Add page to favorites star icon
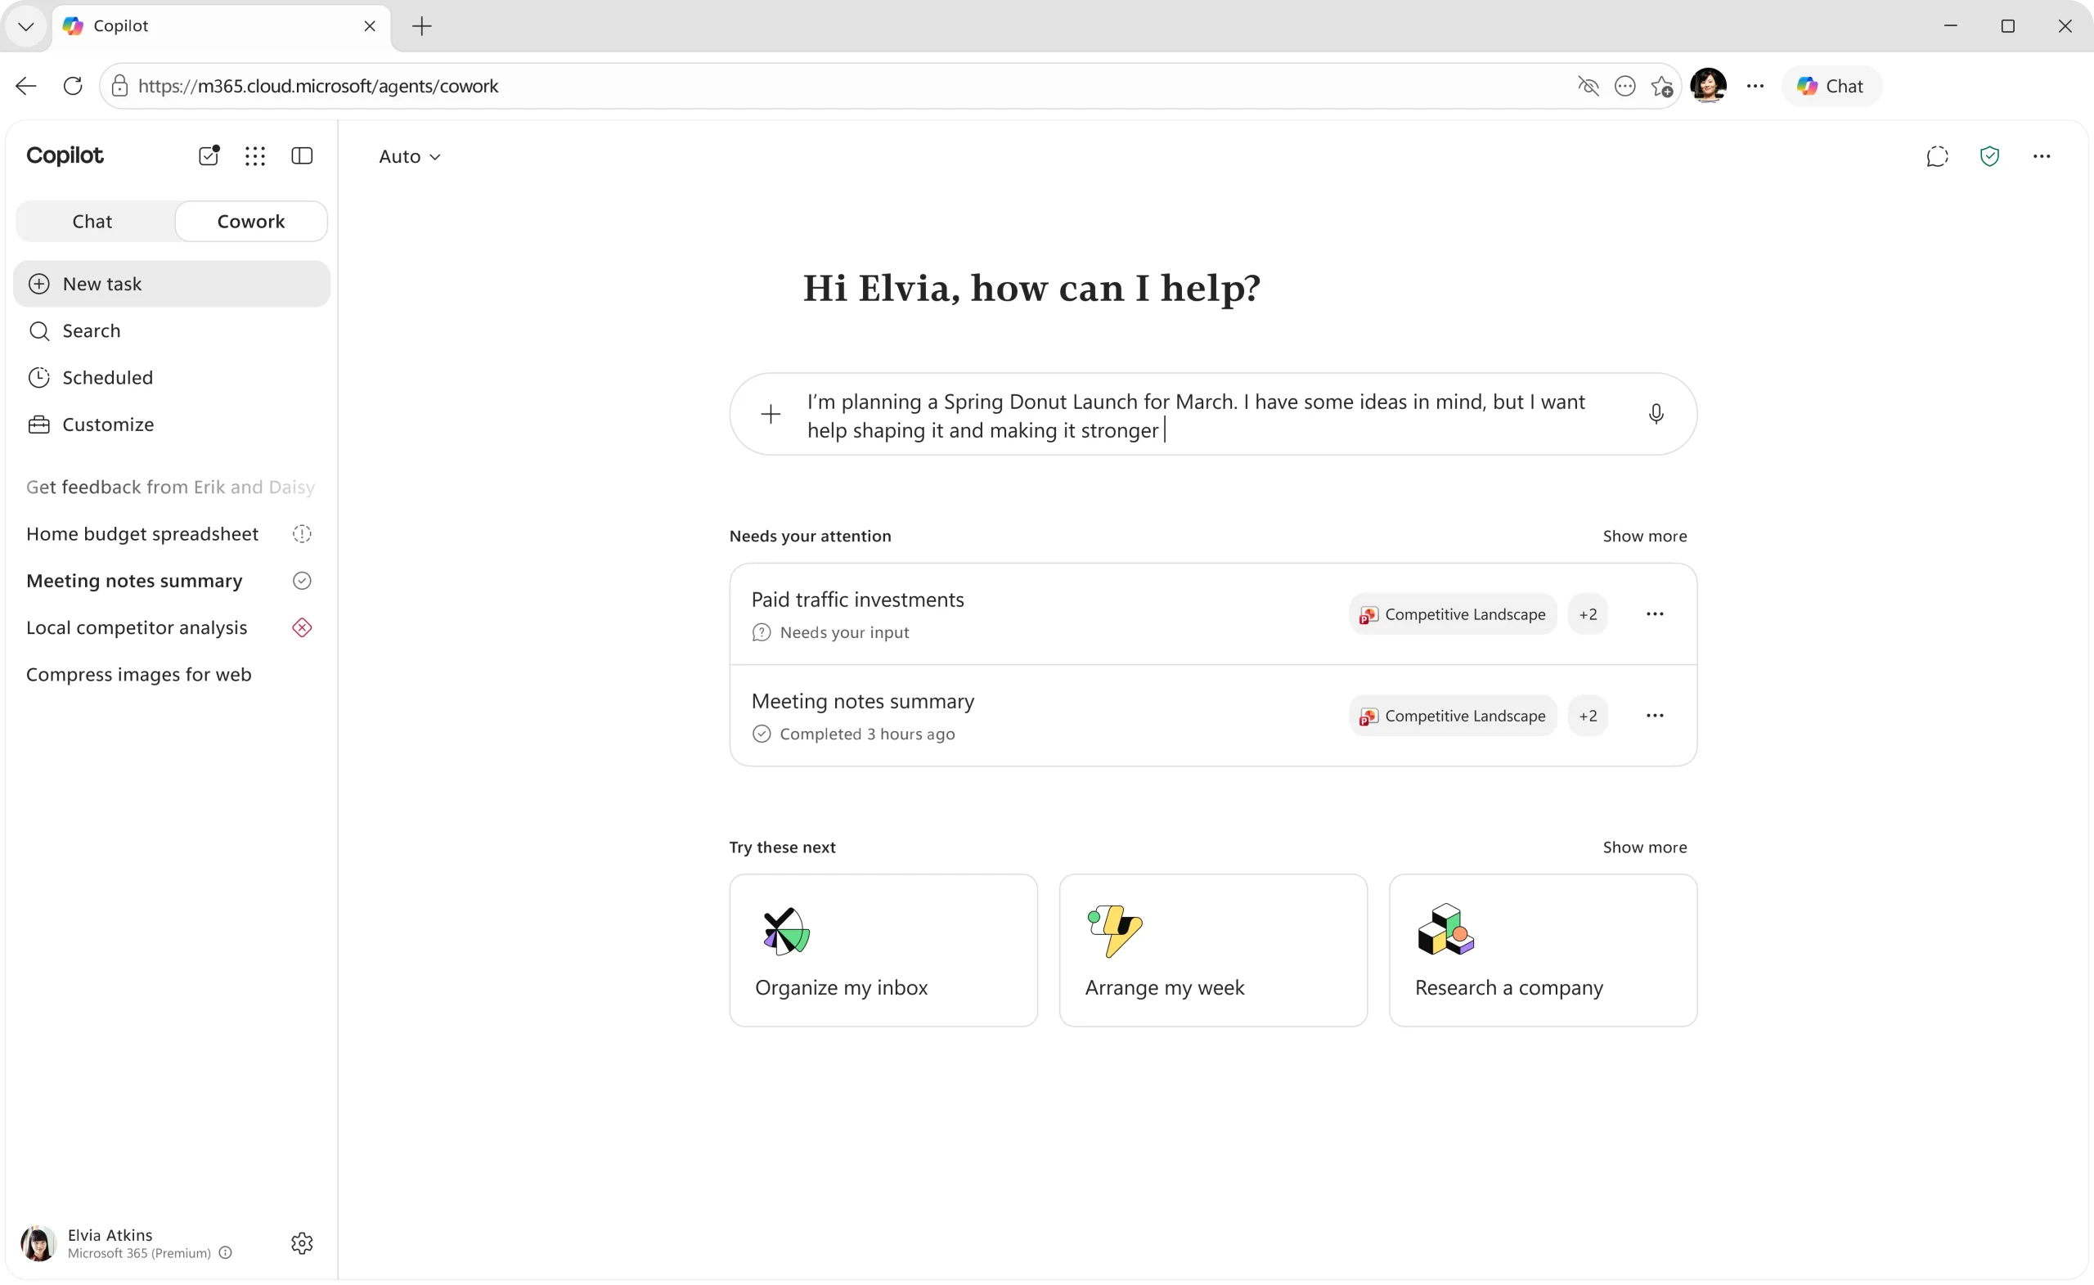 point(1661,86)
